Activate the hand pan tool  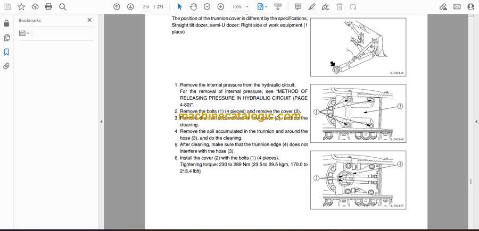tap(193, 7)
